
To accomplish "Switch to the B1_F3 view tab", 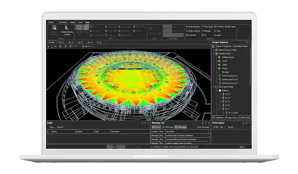I will (x=81, y=42).
